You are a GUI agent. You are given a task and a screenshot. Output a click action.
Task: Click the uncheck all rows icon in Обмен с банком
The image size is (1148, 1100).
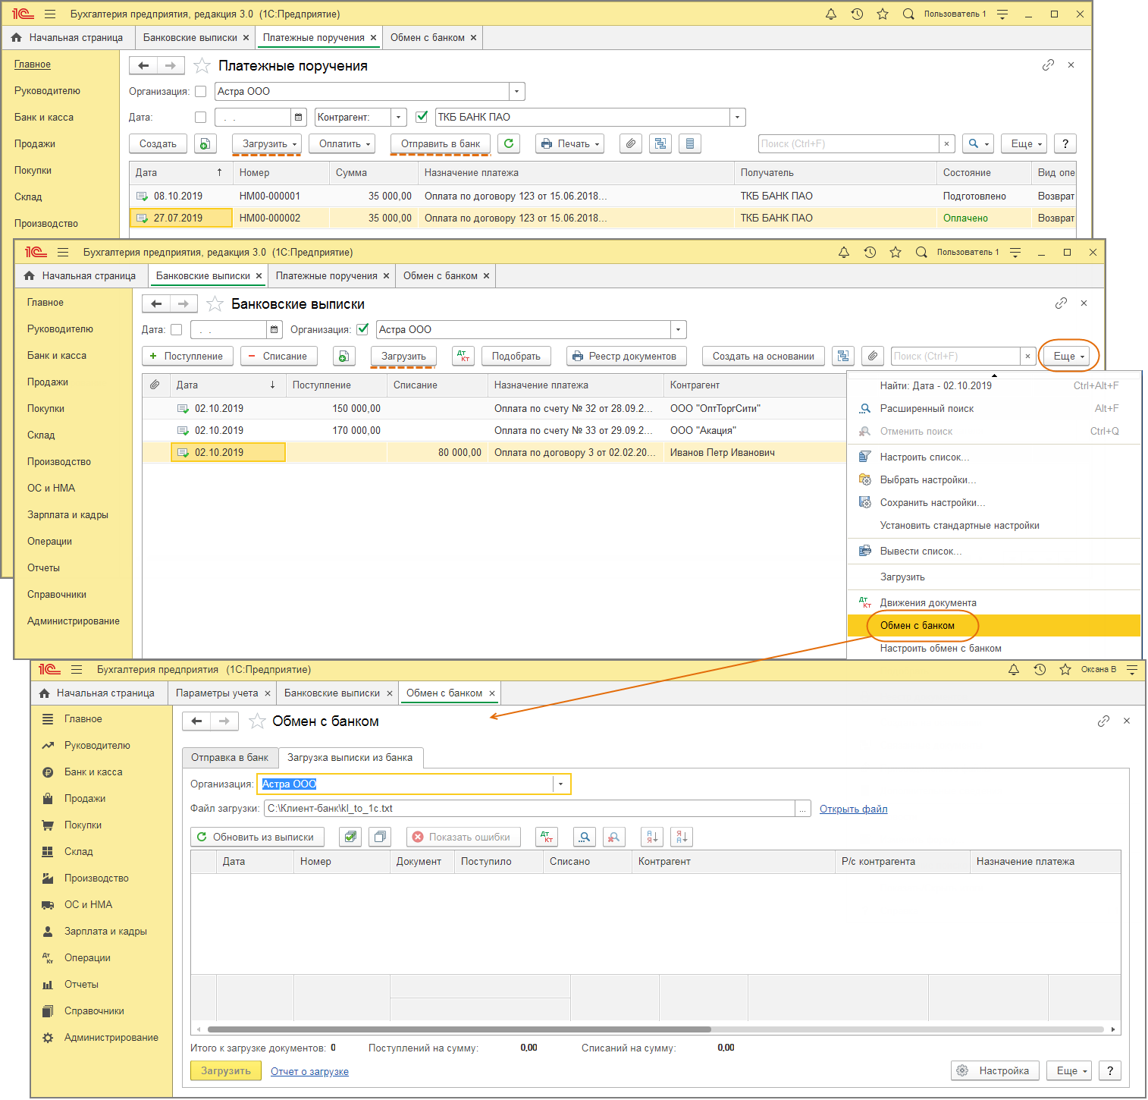tap(380, 837)
